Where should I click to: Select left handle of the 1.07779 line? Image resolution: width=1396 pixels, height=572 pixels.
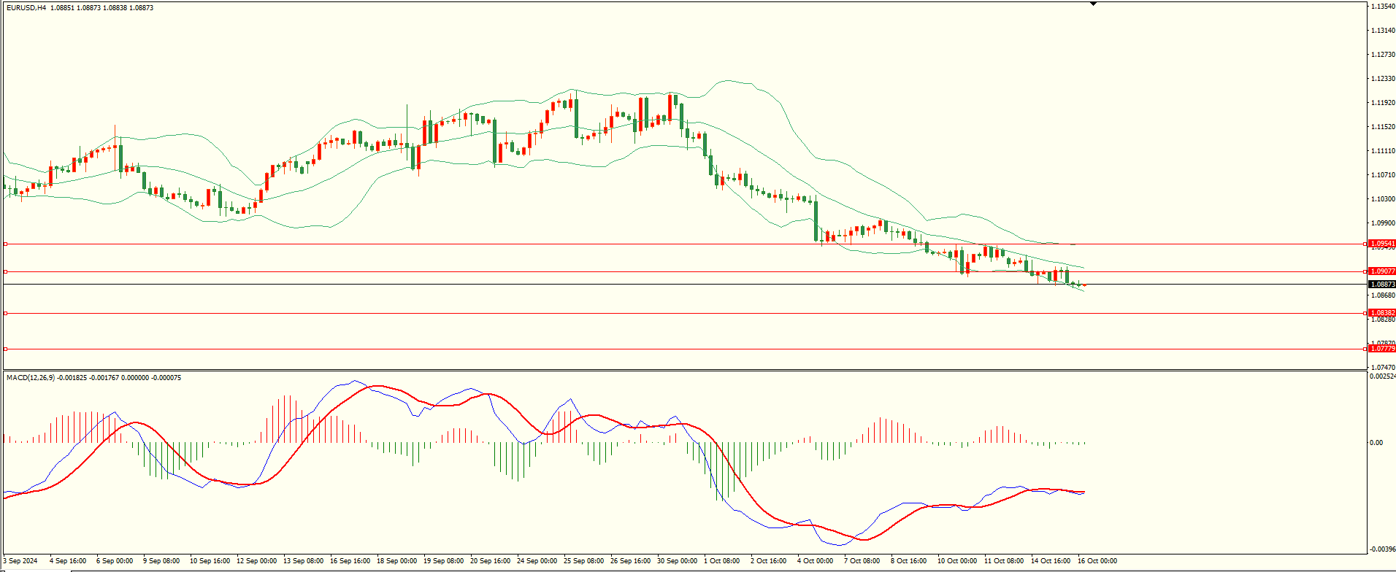coord(6,349)
